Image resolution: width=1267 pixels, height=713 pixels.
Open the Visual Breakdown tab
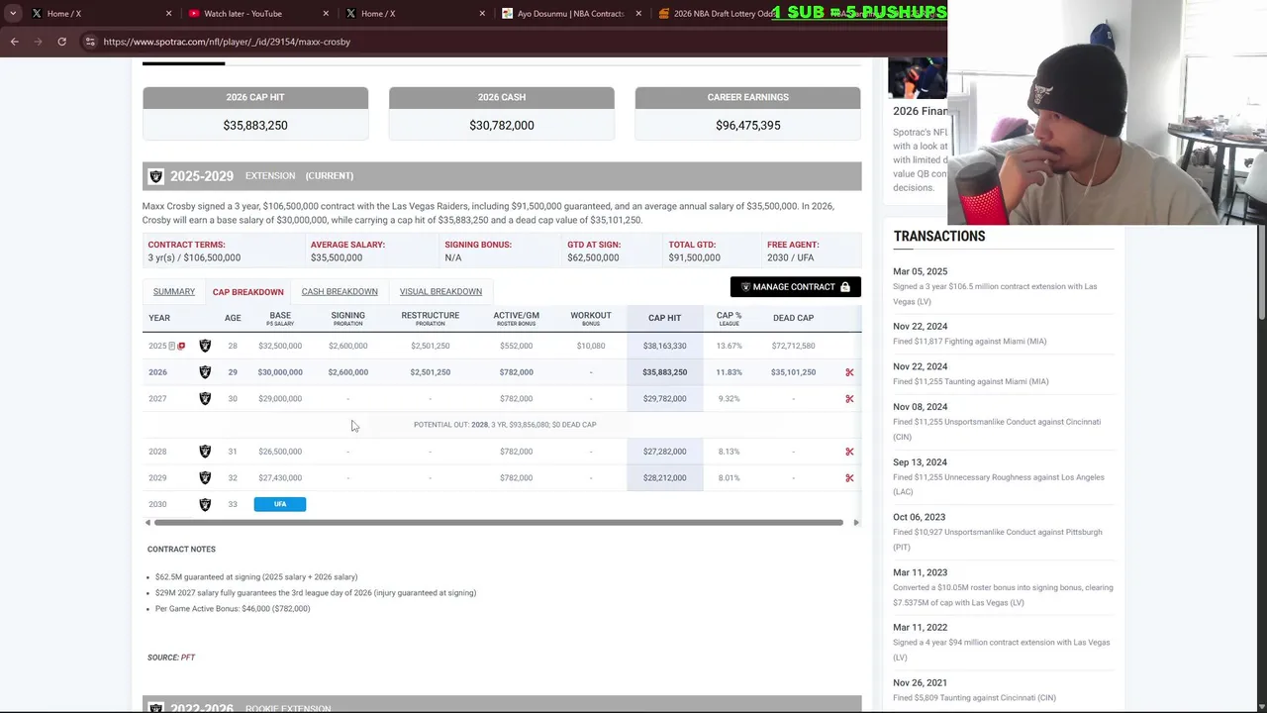point(440,291)
